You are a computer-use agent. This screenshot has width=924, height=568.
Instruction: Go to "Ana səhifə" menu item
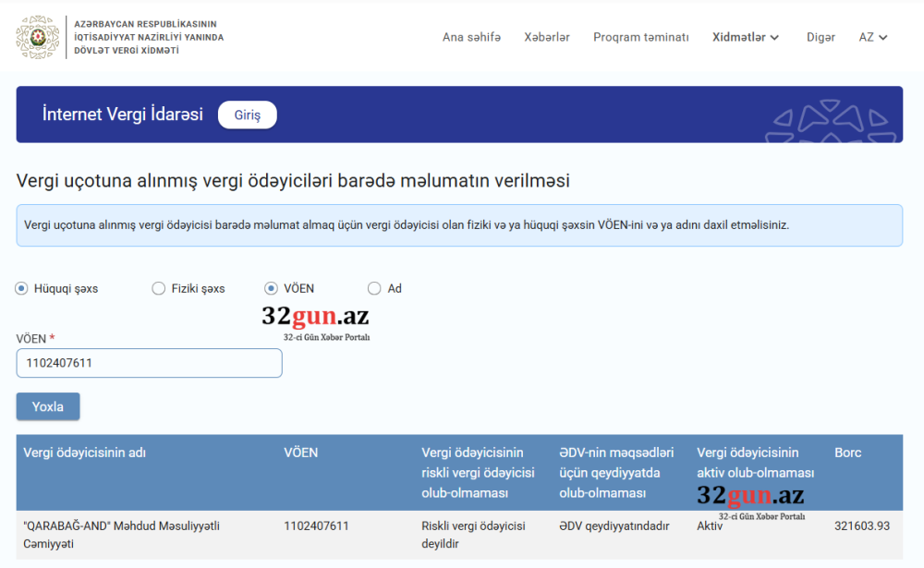(472, 37)
